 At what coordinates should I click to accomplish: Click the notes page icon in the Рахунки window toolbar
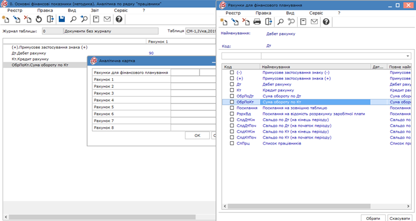click(303, 22)
